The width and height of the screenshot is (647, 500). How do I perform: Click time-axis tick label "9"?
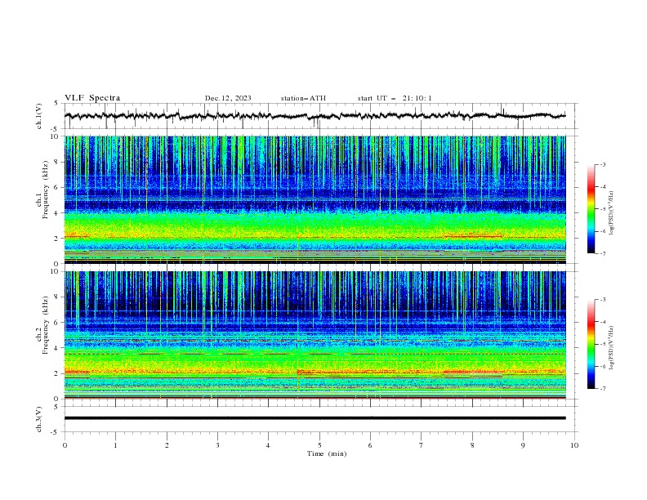pos(523,445)
